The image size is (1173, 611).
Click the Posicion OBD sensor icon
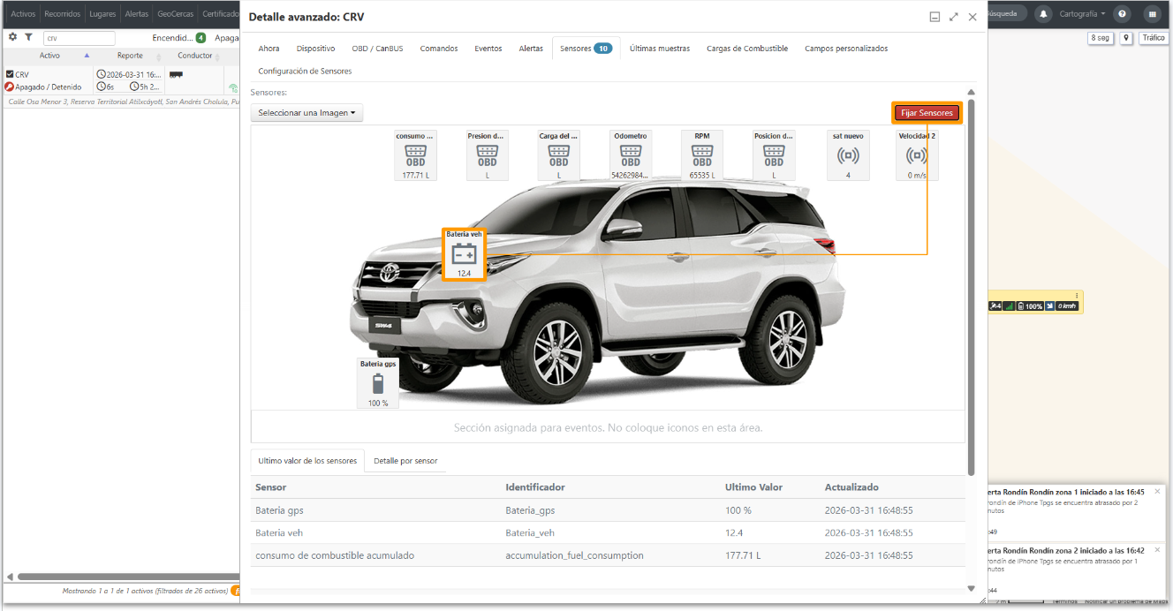coord(774,155)
